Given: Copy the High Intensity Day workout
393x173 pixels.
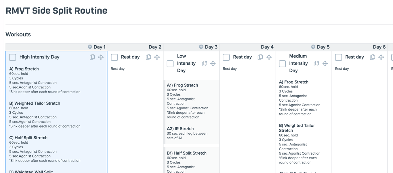Looking at the screenshot, I should pyautogui.click(x=92, y=57).
